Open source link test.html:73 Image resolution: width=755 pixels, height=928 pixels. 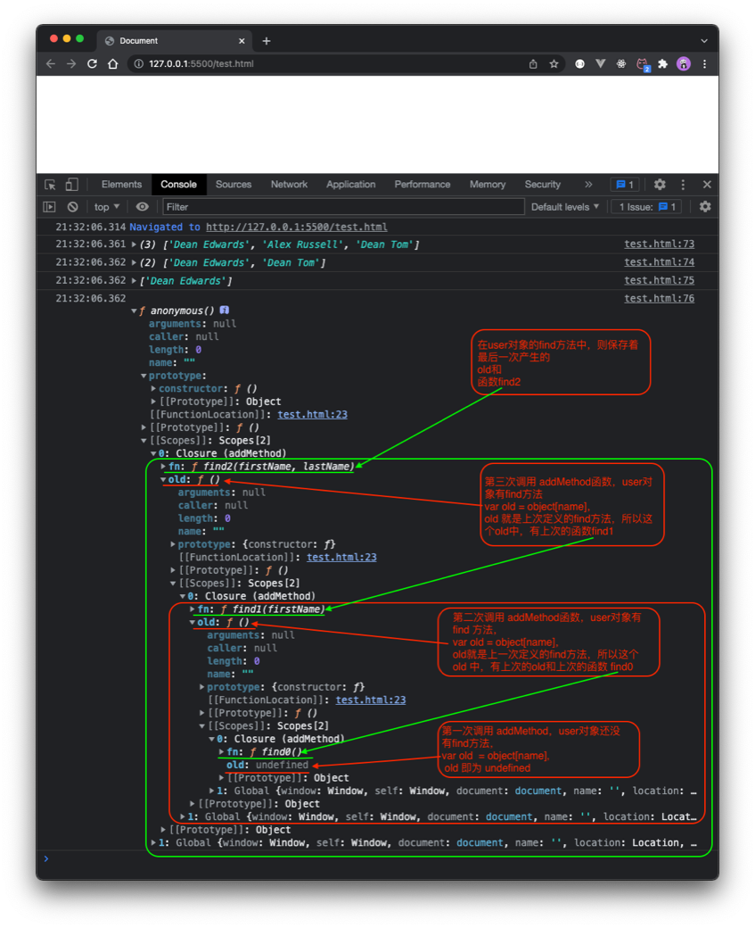660,244
